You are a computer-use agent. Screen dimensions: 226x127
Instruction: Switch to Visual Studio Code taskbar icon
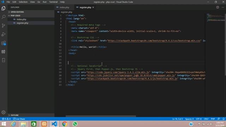54,124
